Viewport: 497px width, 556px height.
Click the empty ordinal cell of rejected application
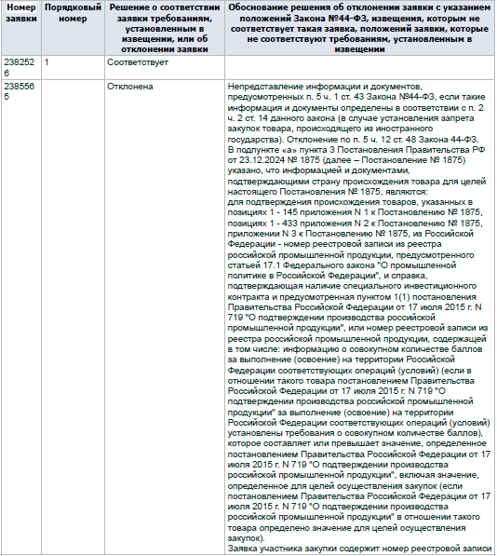point(73,317)
